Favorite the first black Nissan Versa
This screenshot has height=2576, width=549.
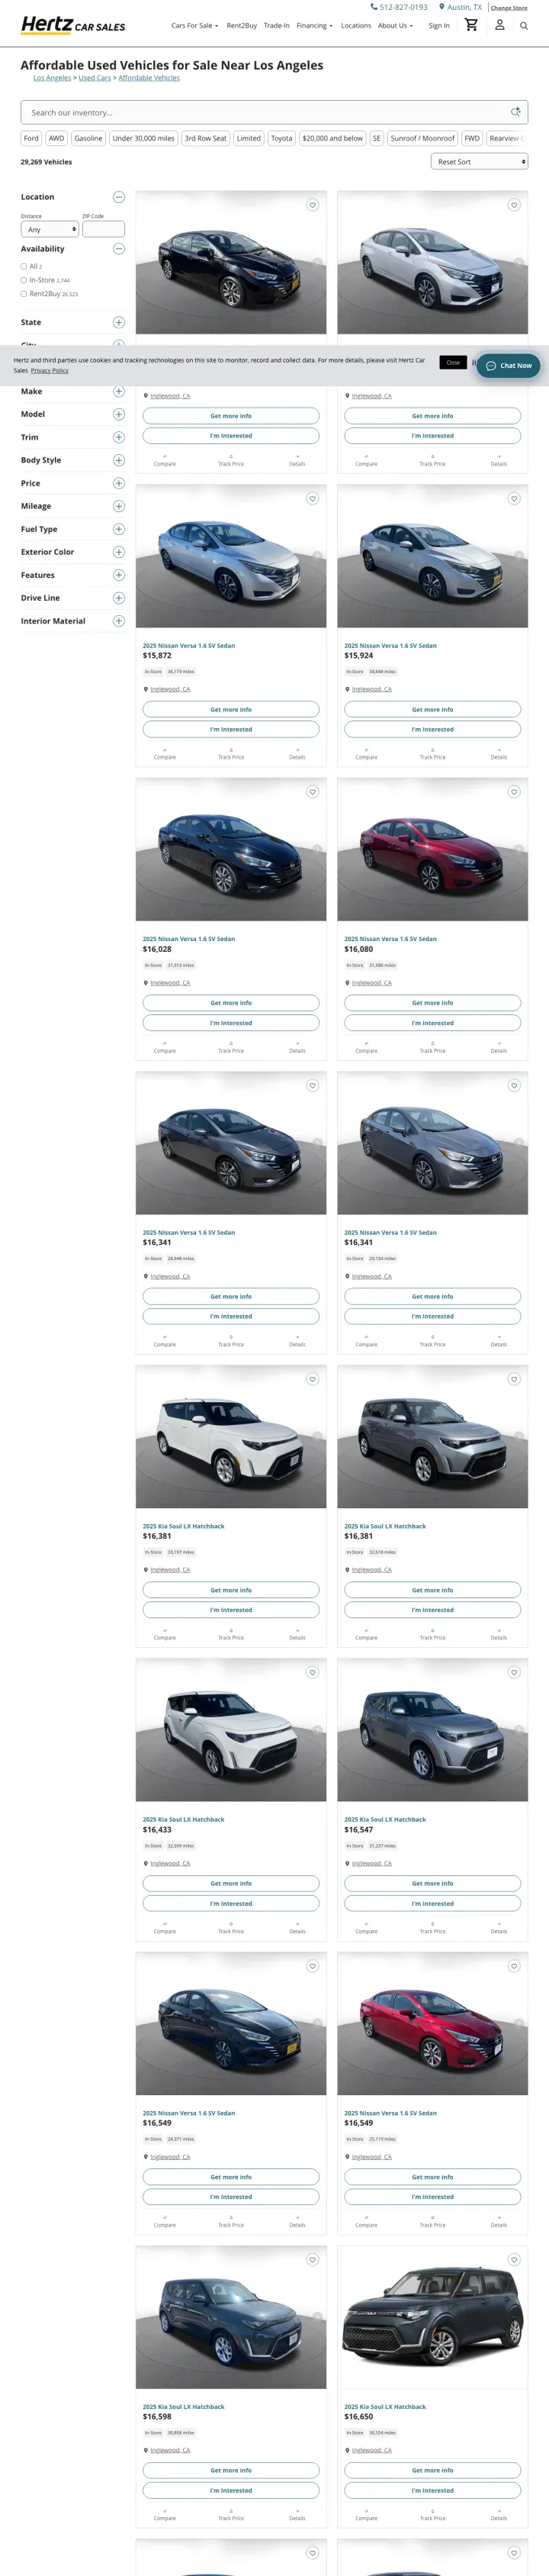pyautogui.click(x=313, y=205)
